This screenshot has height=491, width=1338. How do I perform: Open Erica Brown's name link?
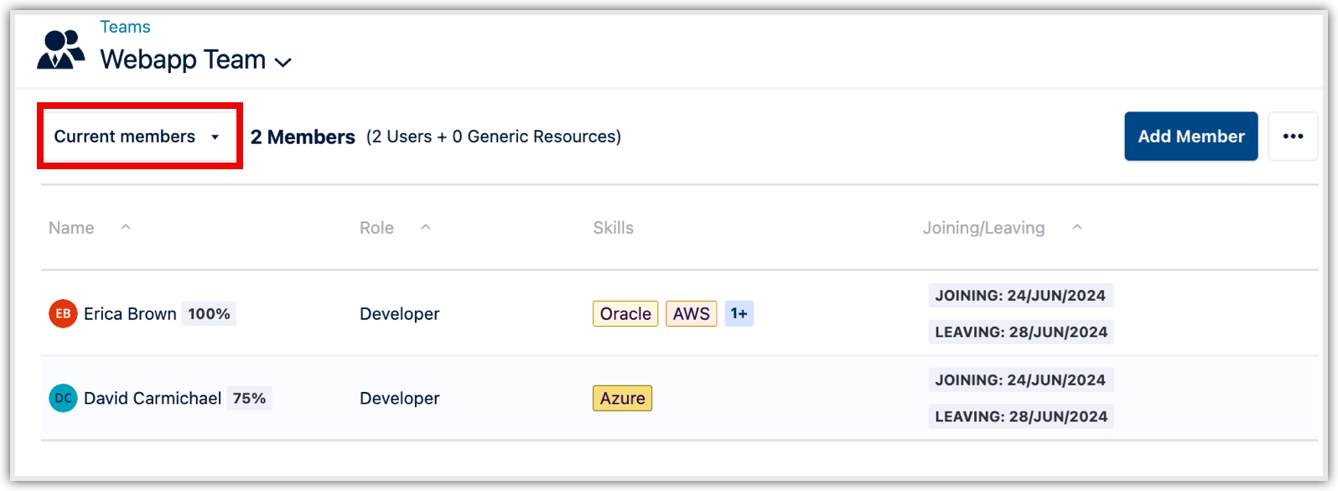pos(130,313)
